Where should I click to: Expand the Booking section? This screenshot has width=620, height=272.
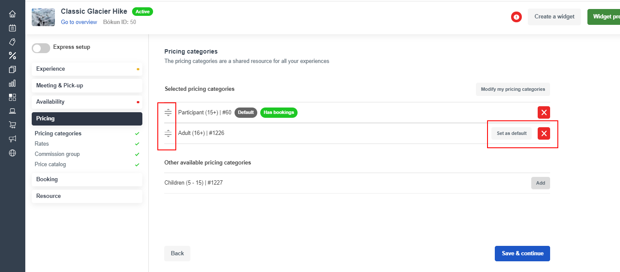point(87,179)
